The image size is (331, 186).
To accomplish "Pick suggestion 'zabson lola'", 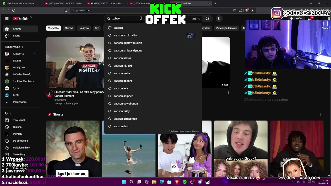I will (153, 88).
